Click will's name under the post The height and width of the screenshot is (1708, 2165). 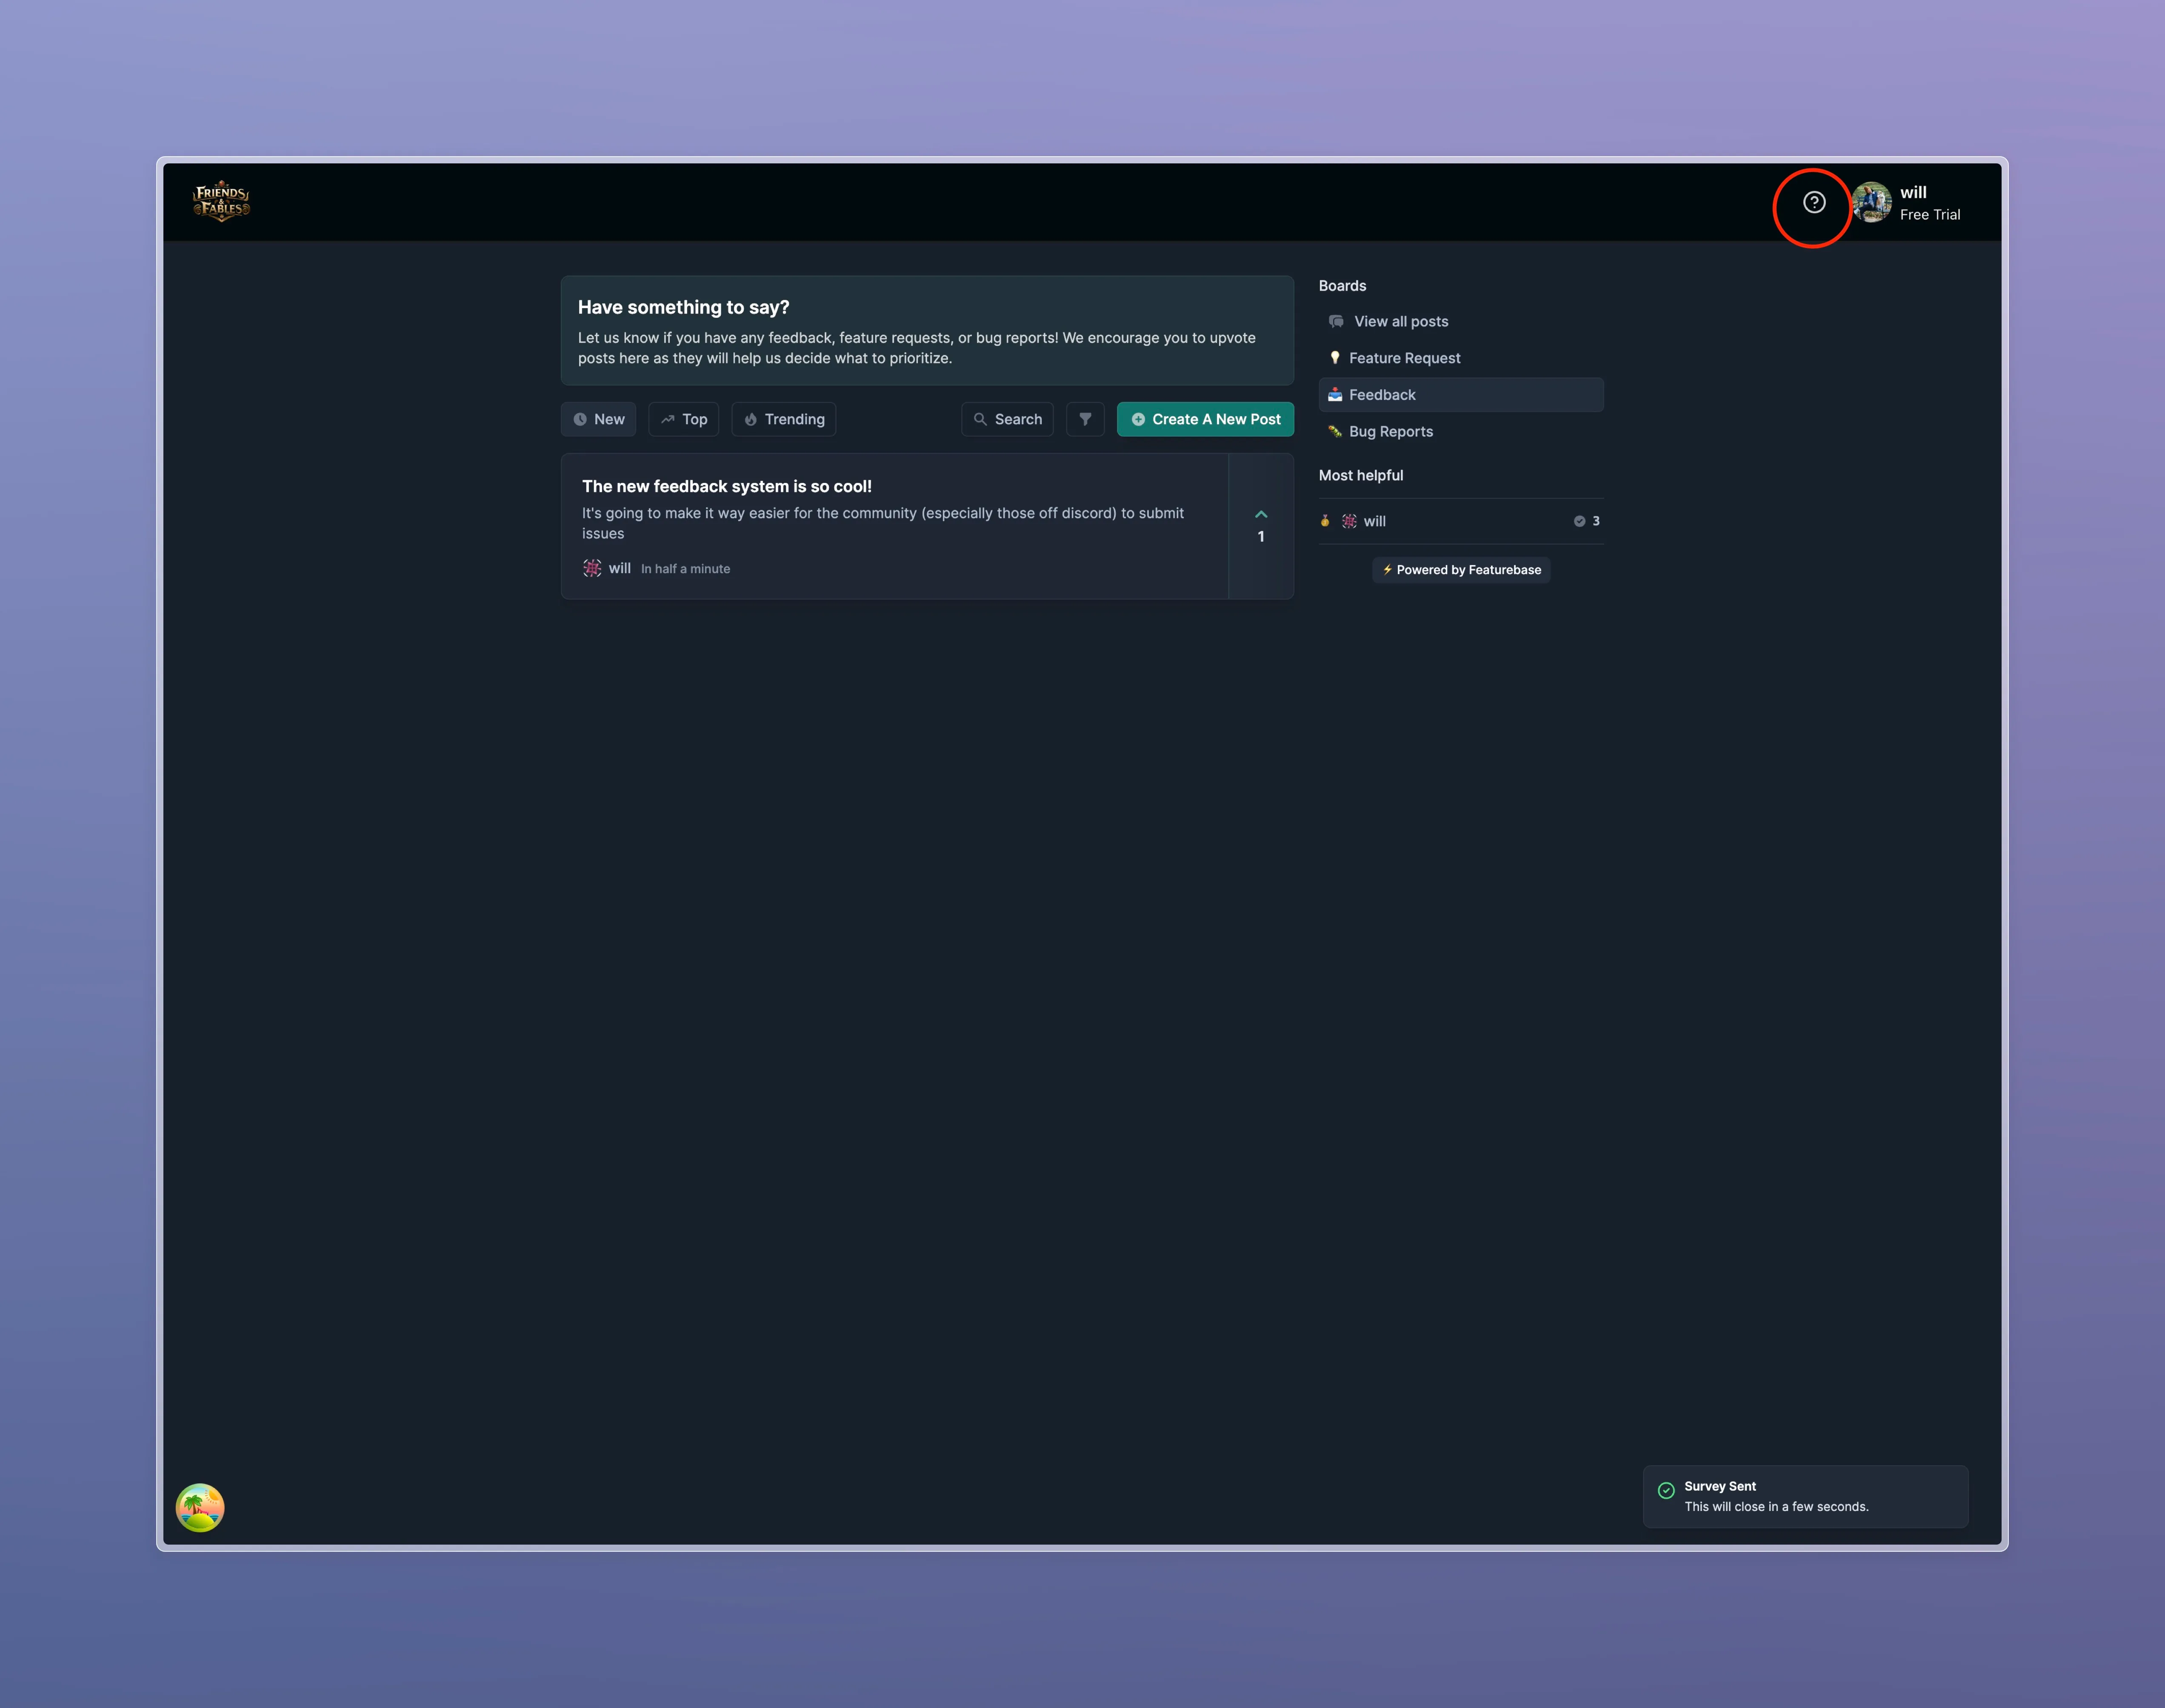click(620, 568)
